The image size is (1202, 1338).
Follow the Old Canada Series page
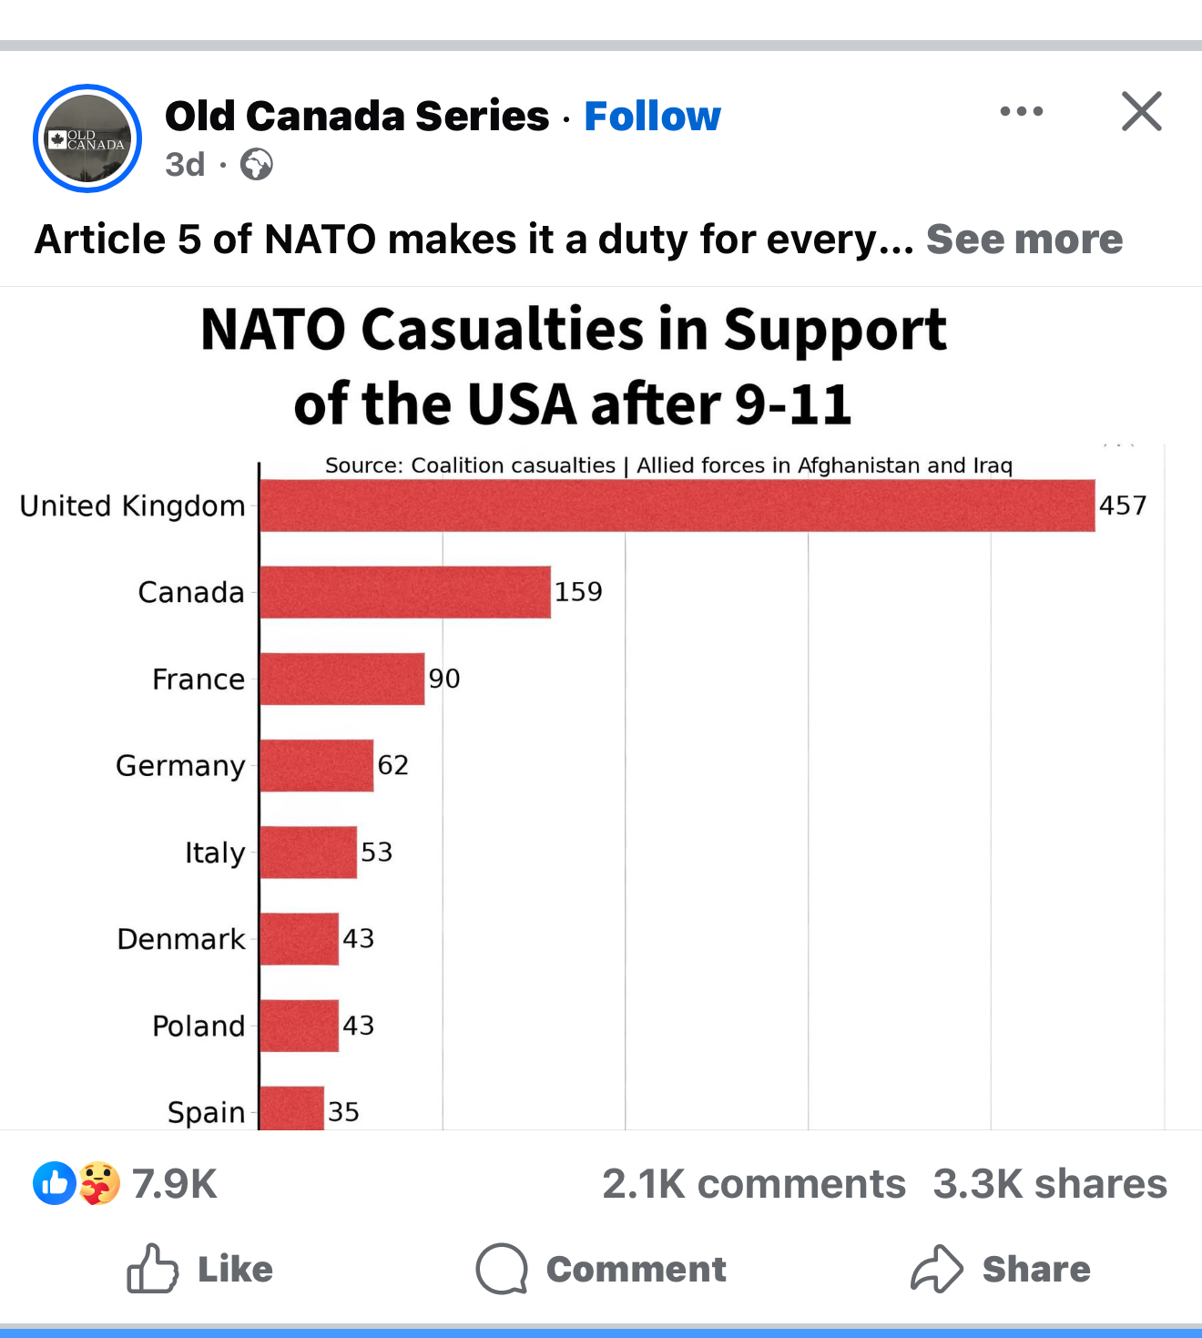click(x=652, y=117)
